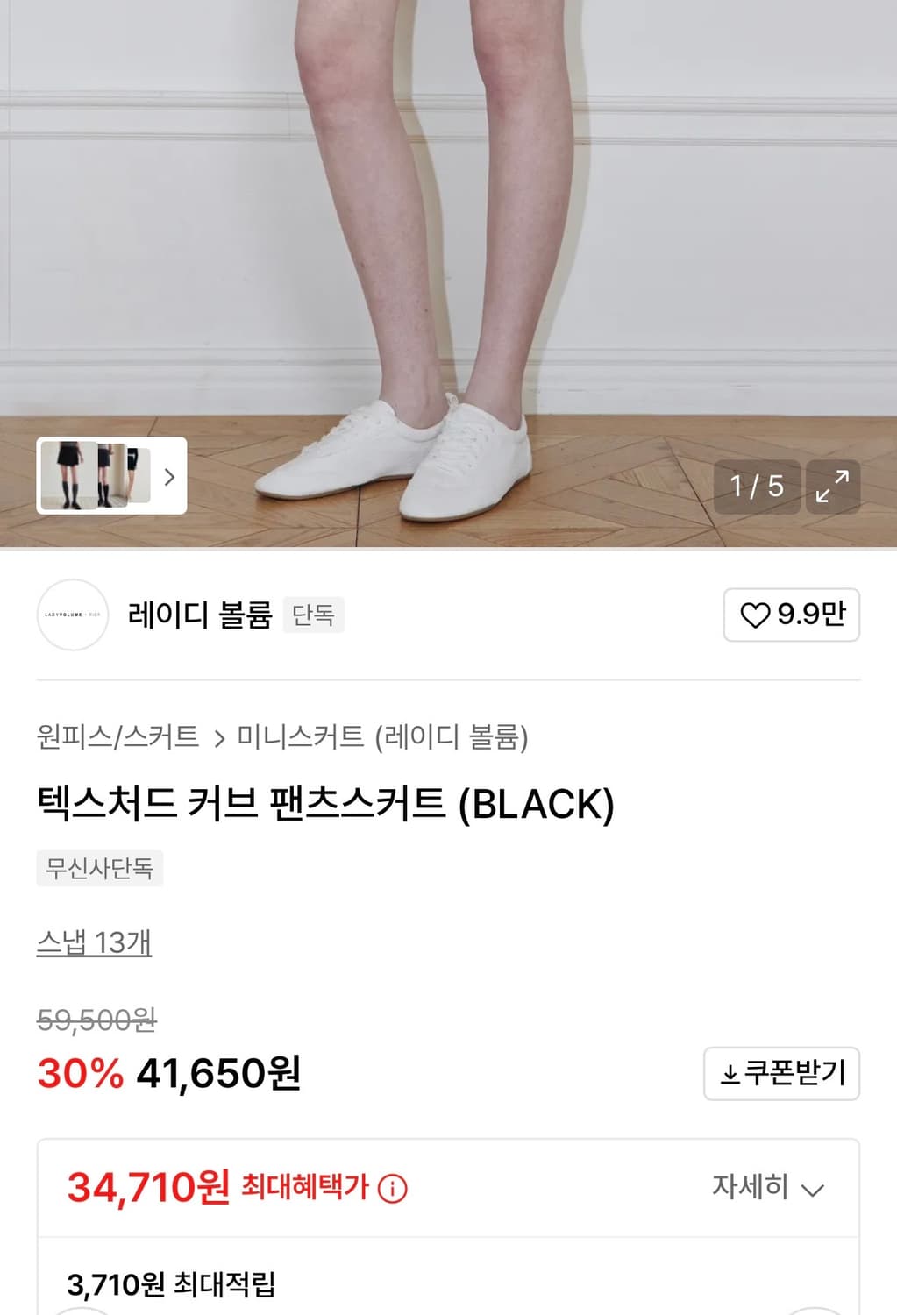Viewport: 897px width, 1315px height.
Task: Click the 1 / 5 image counter
Action: pos(757,487)
